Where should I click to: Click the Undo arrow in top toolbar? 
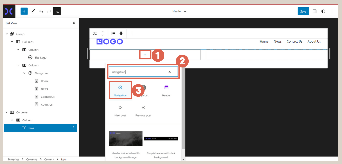[x=41, y=11]
